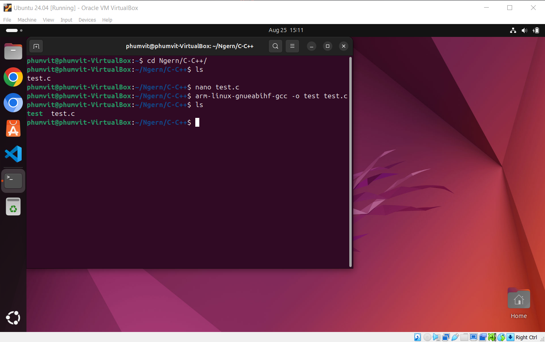Viewport: 545px width, 342px height.
Task: Show applications via the Ubuntu logo
Action: pos(13,318)
